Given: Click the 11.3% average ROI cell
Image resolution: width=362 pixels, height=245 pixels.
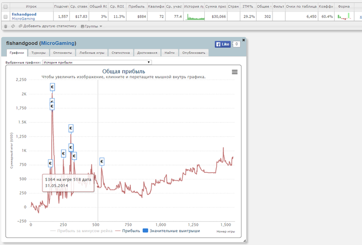Looking at the screenshot, I should coord(117,17).
